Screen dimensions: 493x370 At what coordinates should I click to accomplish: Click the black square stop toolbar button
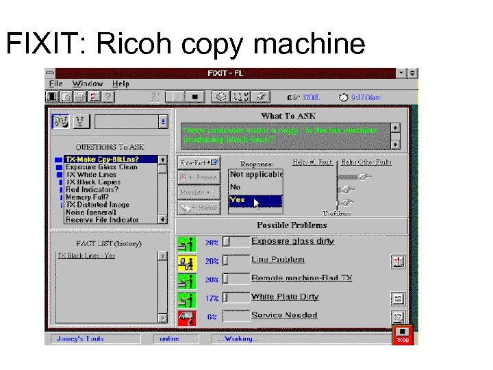(194, 97)
